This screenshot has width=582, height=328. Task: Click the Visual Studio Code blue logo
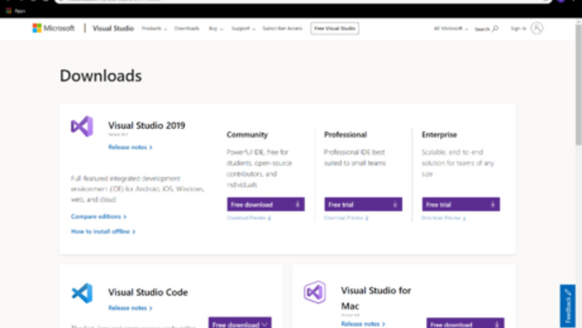(x=82, y=293)
